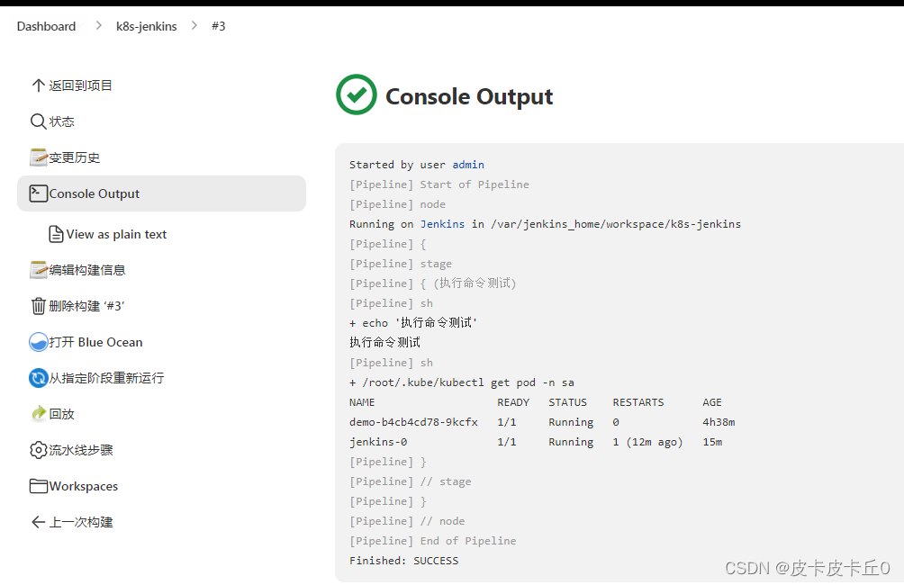The image size is (904, 585).
Task: Click the '1 (12m ago)' restarts value
Action: (x=647, y=442)
